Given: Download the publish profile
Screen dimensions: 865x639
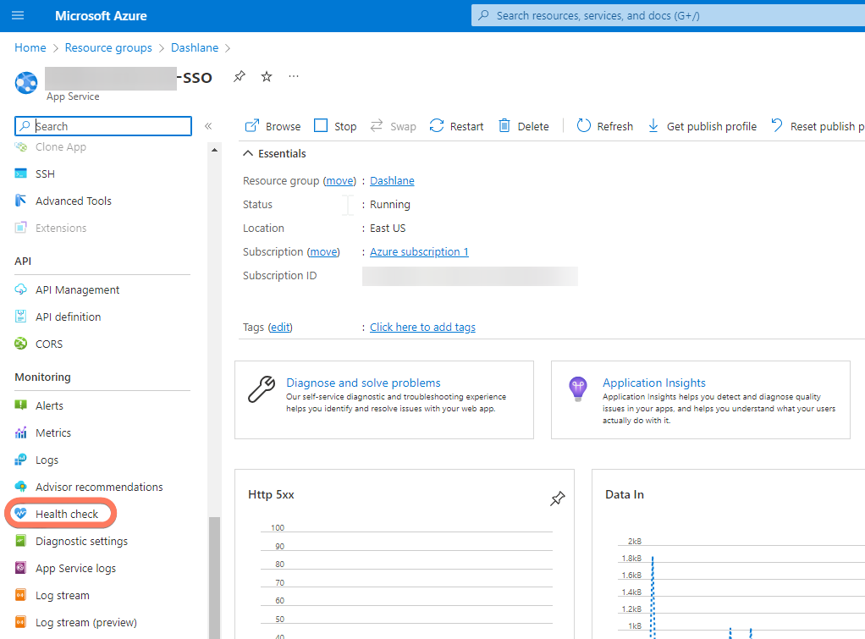Looking at the screenshot, I should click(x=702, y=126).
